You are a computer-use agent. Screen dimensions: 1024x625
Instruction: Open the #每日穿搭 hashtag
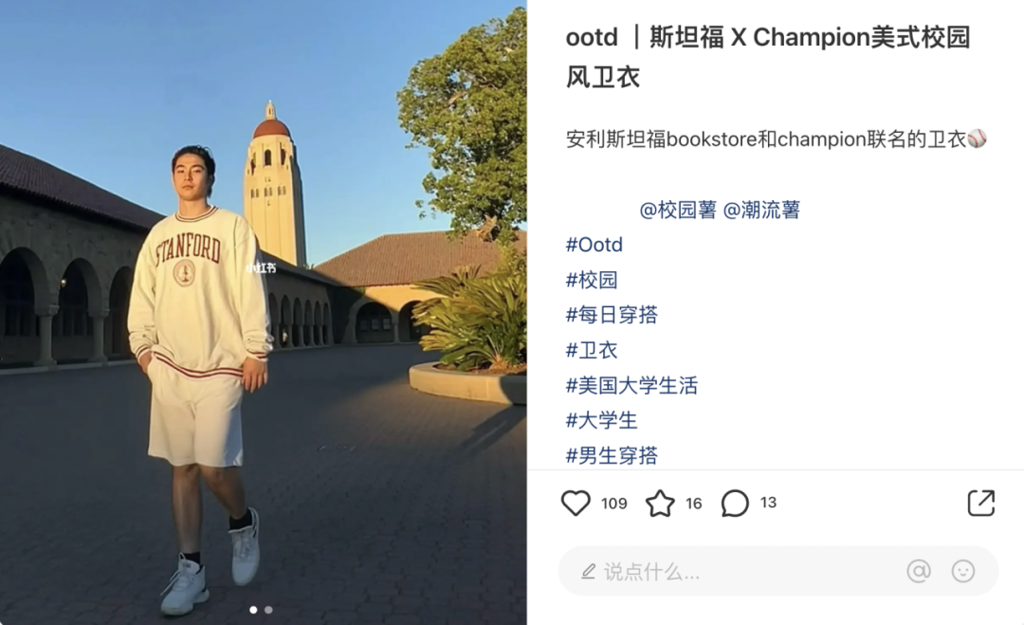coord(612,315)
